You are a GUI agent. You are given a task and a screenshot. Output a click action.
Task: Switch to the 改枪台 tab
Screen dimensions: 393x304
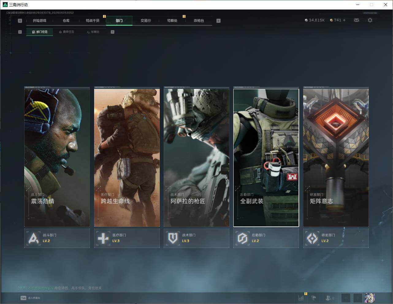click(x=199, y=21)
